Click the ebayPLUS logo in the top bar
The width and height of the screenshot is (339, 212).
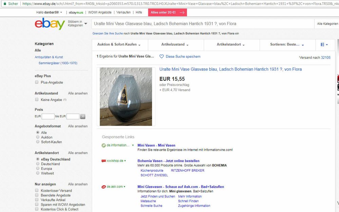point(75,12)
